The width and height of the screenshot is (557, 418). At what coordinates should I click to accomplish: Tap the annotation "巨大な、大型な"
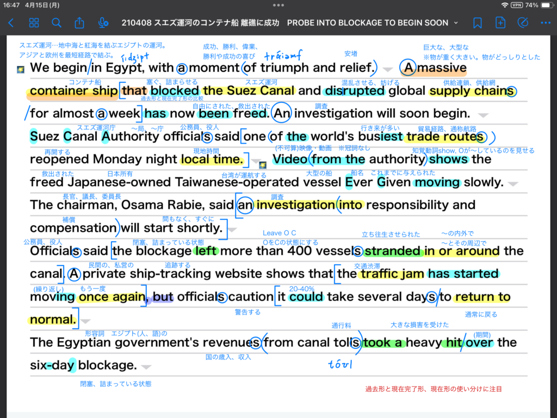(446, 47)
